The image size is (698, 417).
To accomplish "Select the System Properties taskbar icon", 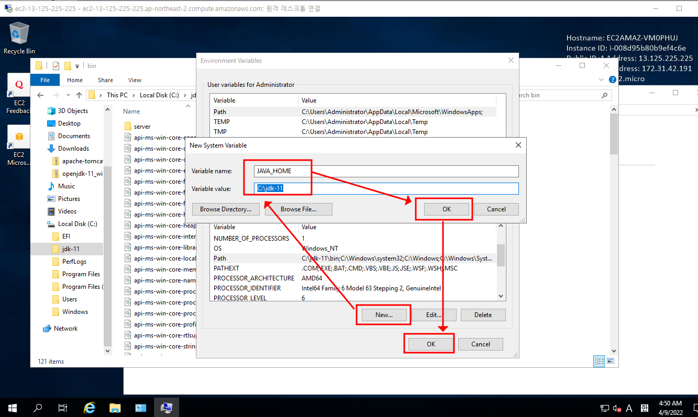I will 167,408.
